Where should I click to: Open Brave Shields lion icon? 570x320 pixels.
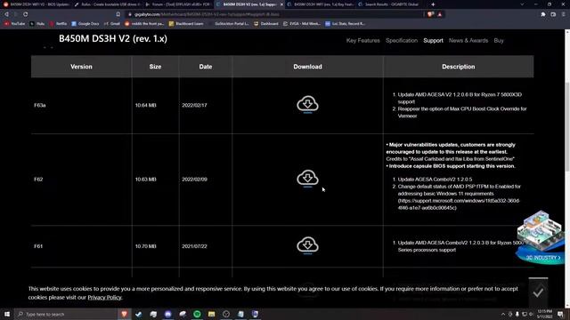point(431,14)
